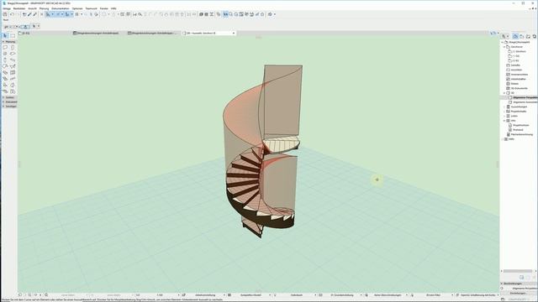538x302 pixels.
Task: Click the Redo arrow icon
Action: [x=18, y=14]
